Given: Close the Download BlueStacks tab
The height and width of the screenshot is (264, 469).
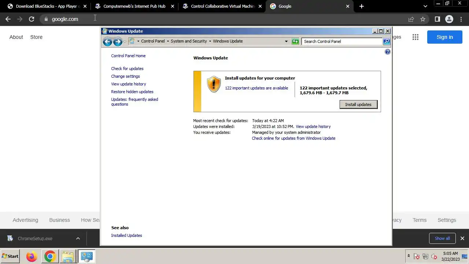Looking at the screenshot, I should coord(85,6).
